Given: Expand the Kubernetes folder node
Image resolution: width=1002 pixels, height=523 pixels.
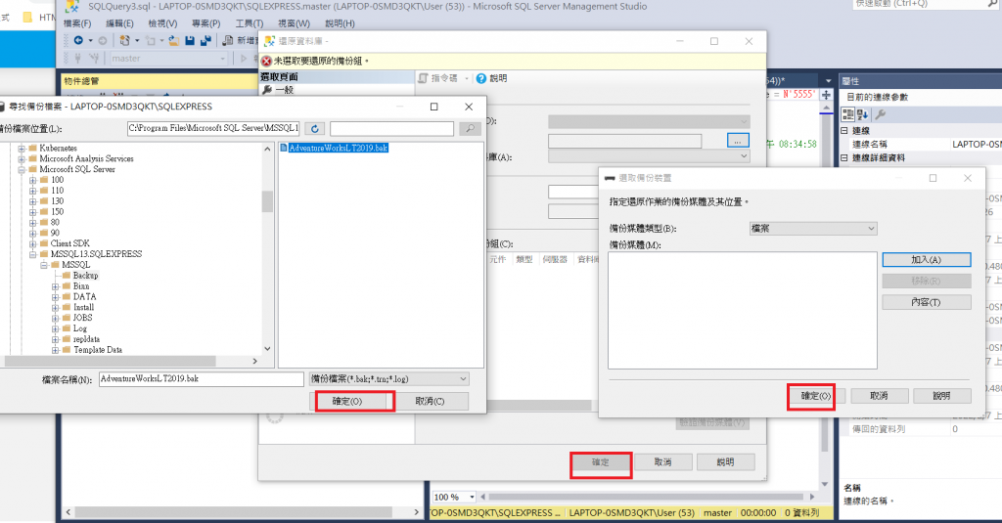Looking at the screenshot, I should tap(22, 149).
